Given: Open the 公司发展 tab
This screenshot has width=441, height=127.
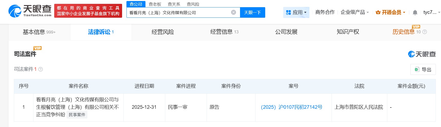Looking at the screenshot, I should [x=286, y=32].
